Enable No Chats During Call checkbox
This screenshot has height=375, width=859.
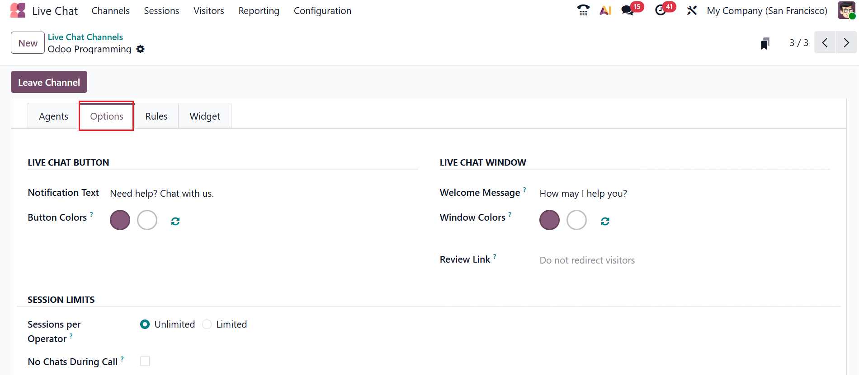pyautogui.click(x=145, y=361)
